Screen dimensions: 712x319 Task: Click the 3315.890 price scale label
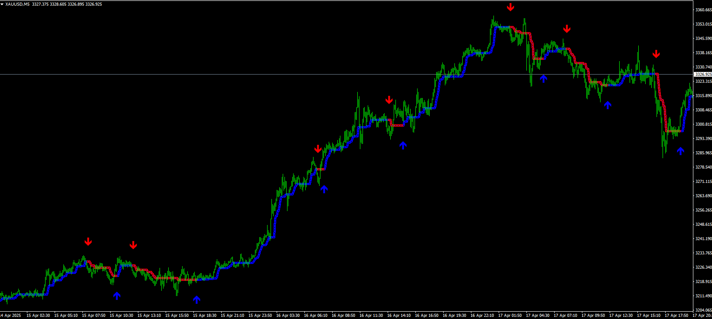coord(703,96)
